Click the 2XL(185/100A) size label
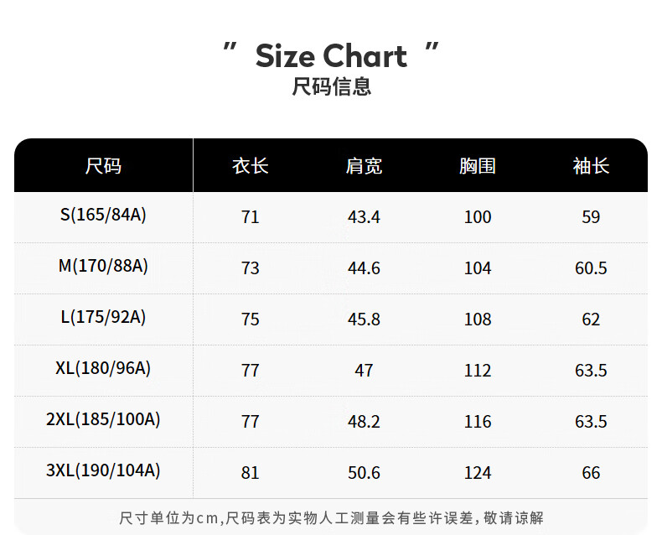The width and height of the screenshot is (662, 535). (x=103, y=419)
